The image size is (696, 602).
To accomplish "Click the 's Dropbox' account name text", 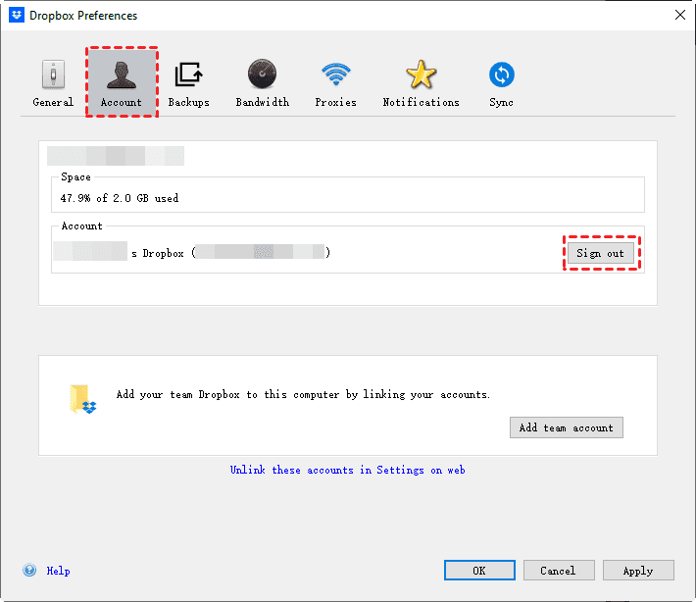I will click(158, 254).
